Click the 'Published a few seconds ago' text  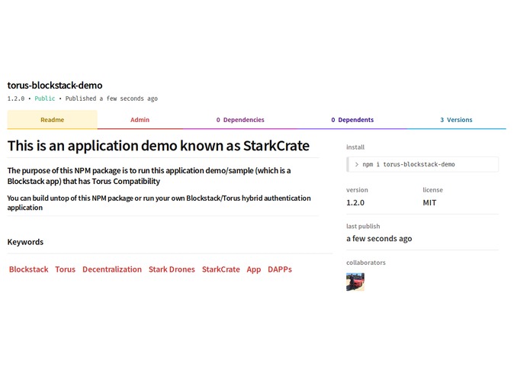pos(111,98)
